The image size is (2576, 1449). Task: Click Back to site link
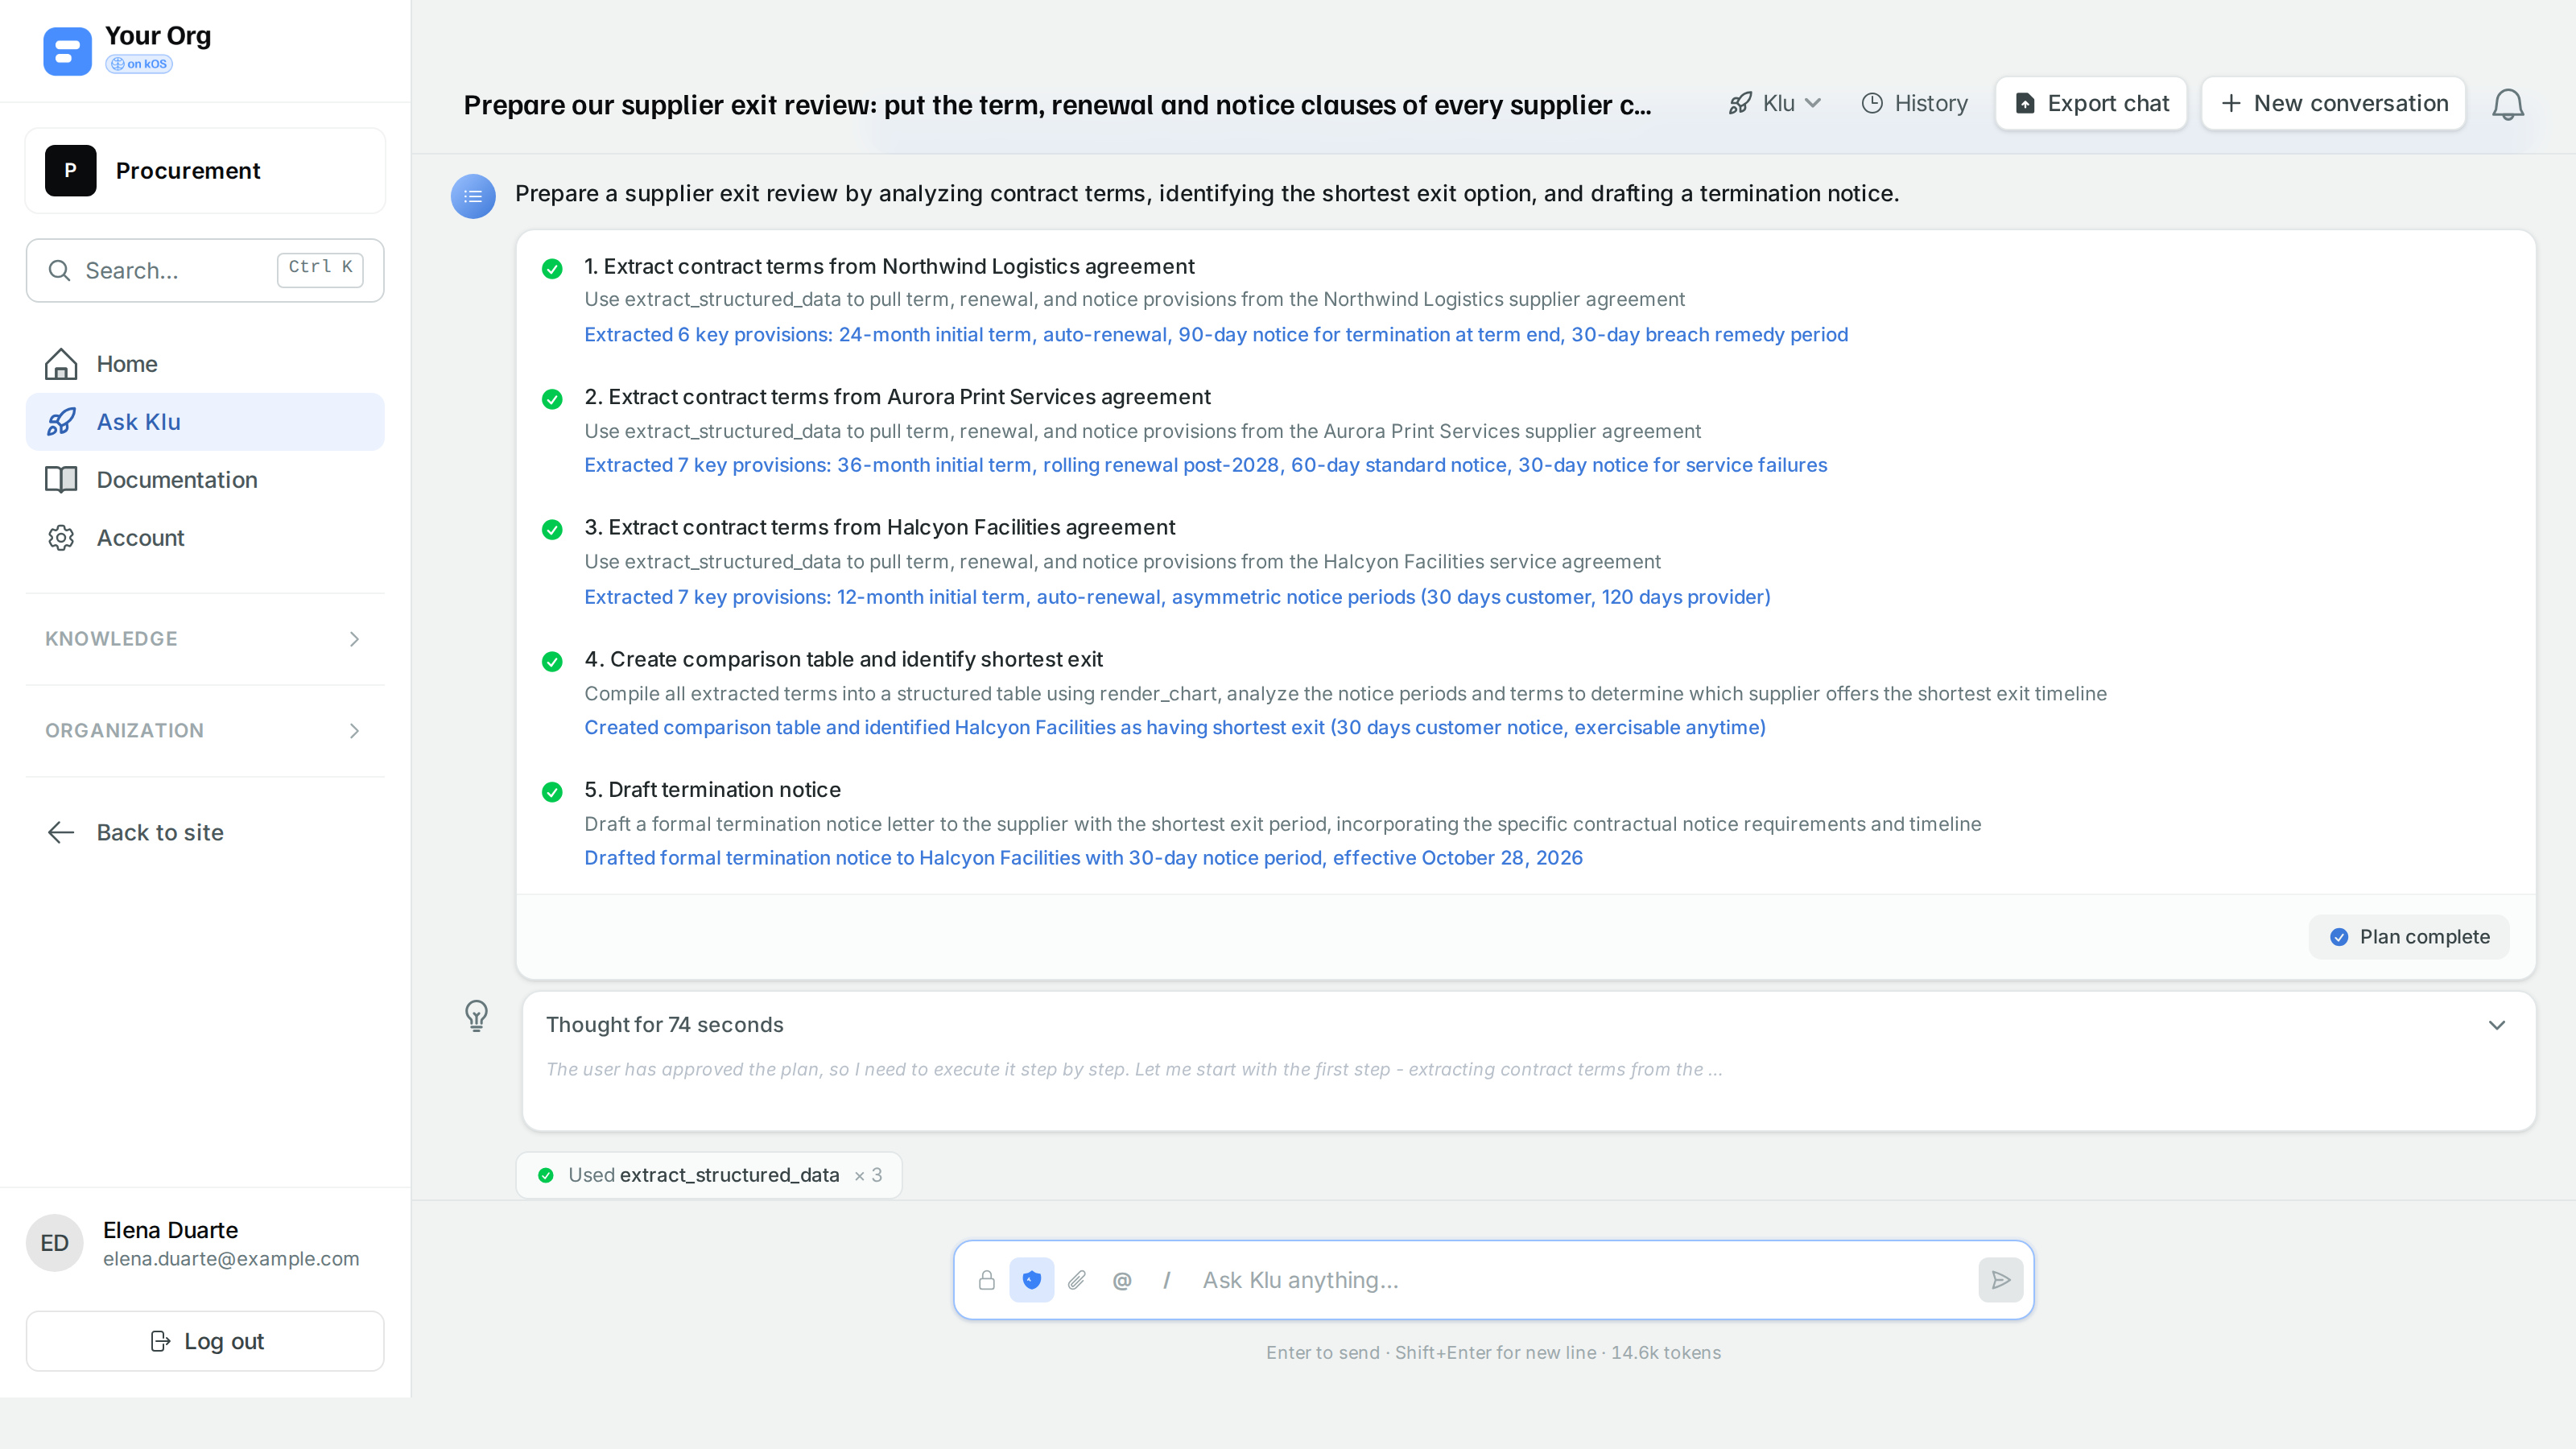click(x=135, y=832)
